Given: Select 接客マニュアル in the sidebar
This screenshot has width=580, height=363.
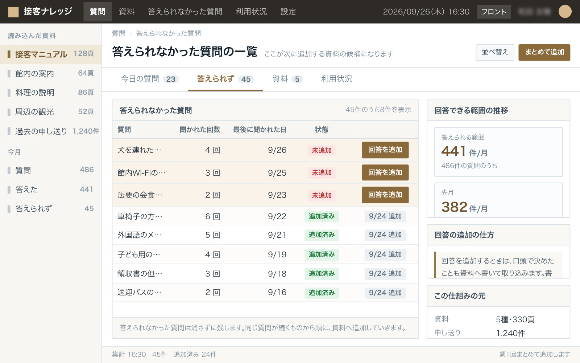Looking at the screenshot, I should 51,54.
